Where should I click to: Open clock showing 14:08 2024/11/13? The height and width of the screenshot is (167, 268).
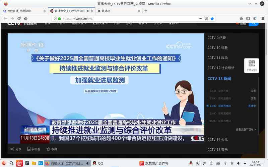pyautogui.click(x=255, y=163)
